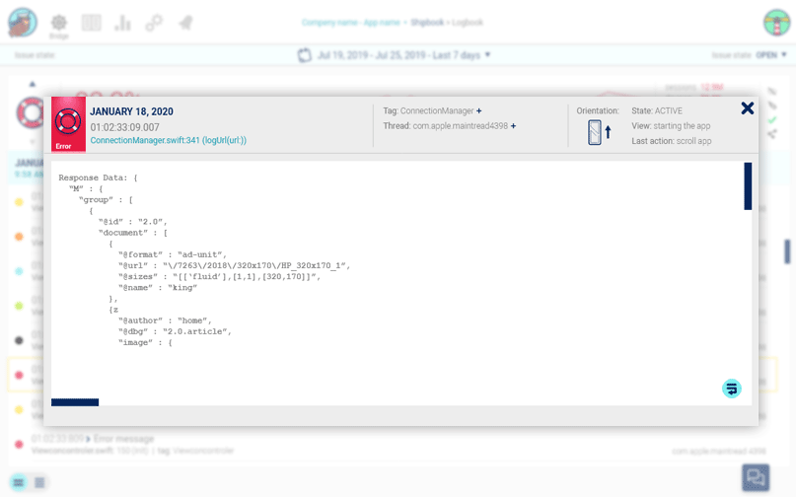Screen dimensions: 796x497
Task: Select the bottom Error message log row
Action: (392, 444)
